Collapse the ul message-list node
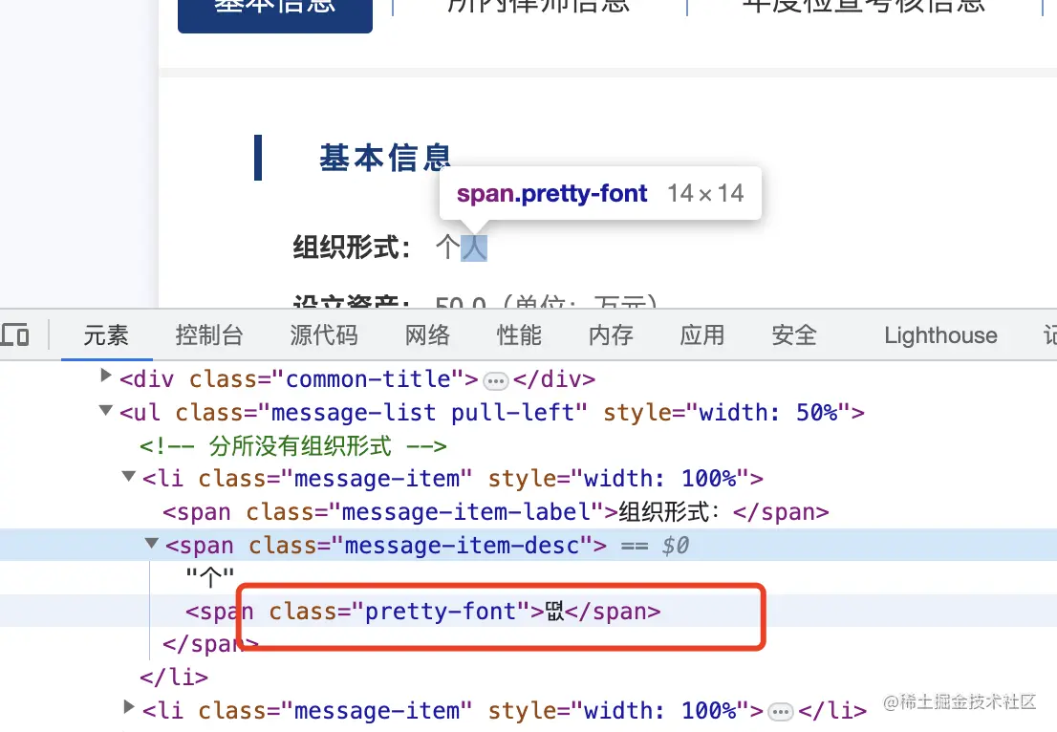The height and width of the screenshot is (732, 1057). pos(105,409)
